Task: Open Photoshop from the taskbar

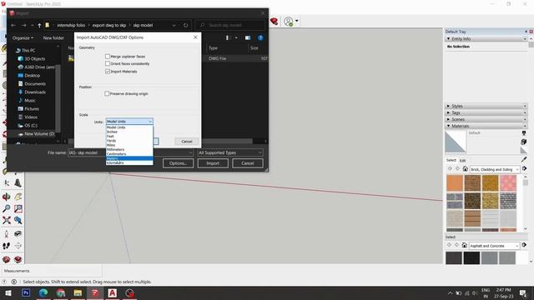Action: (x=26, y=292)
